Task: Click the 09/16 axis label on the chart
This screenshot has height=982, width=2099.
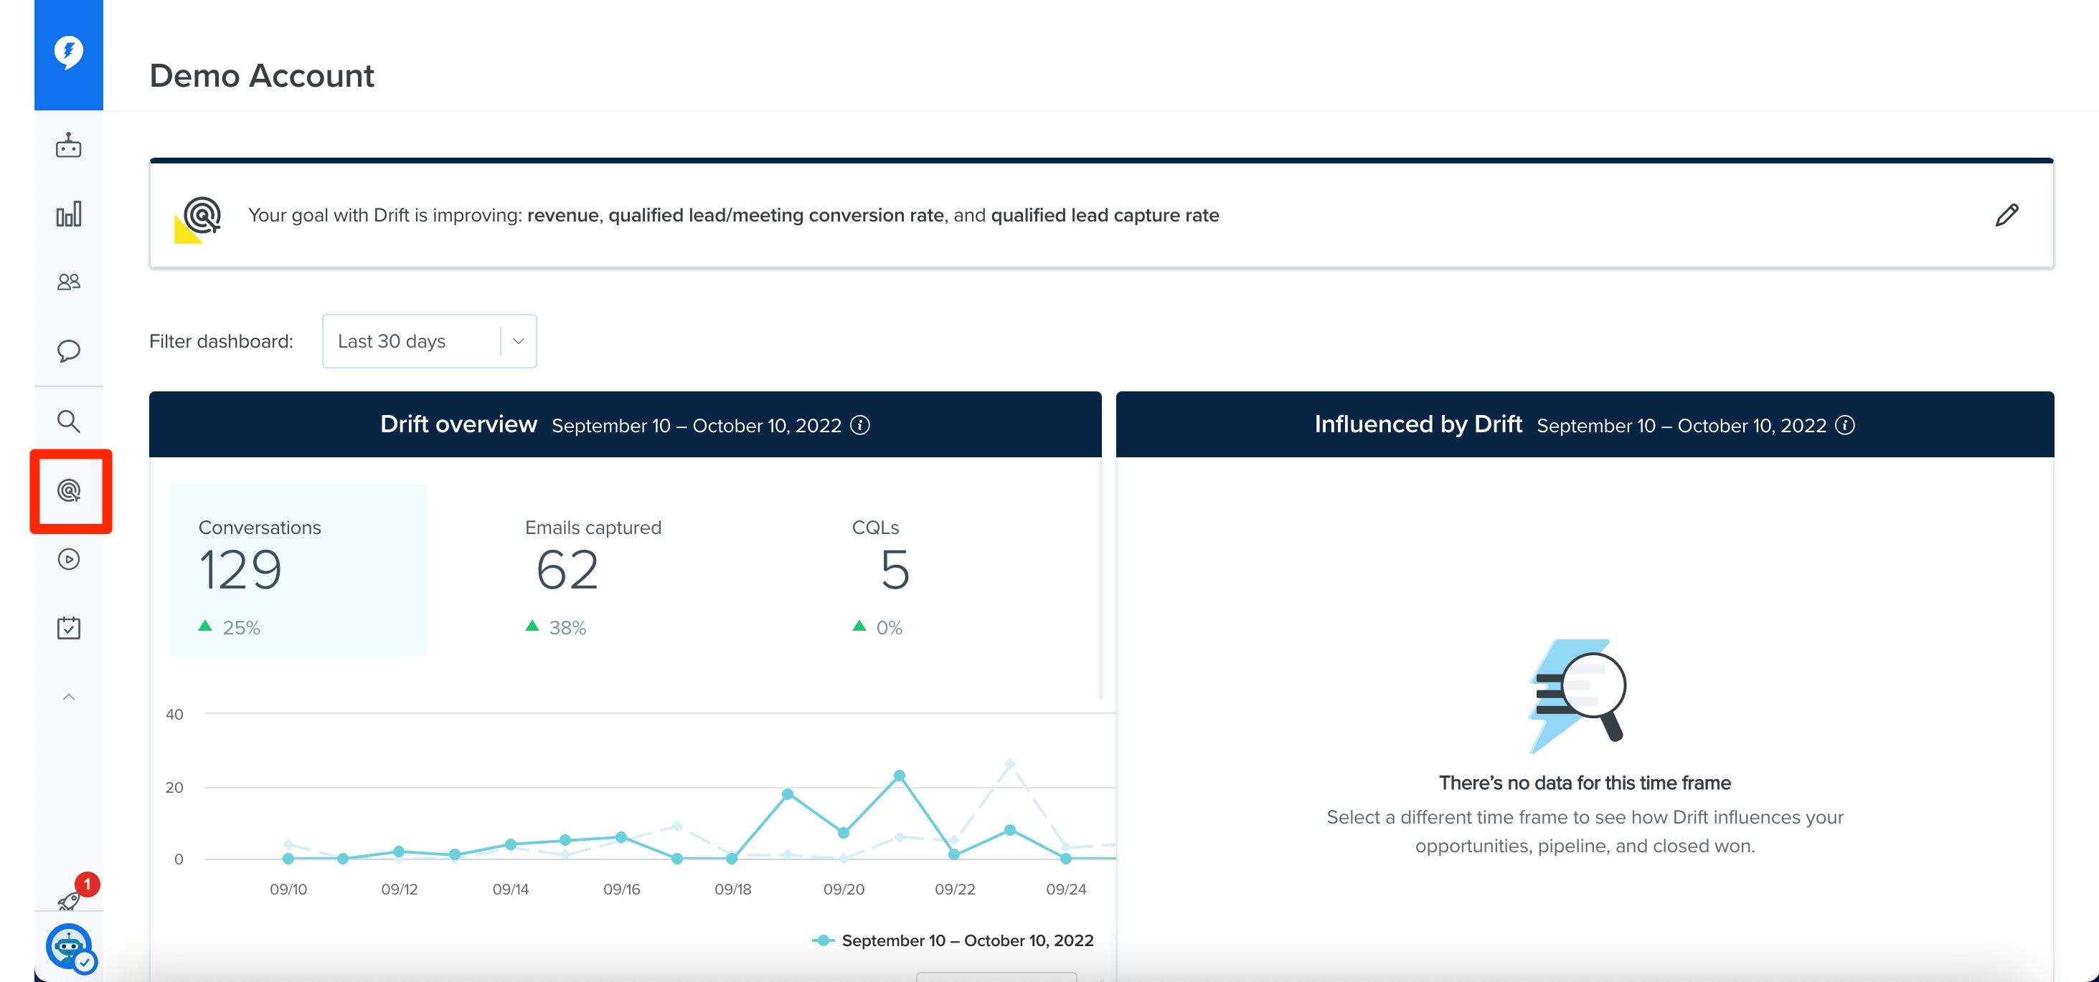Action: [622, 889]
